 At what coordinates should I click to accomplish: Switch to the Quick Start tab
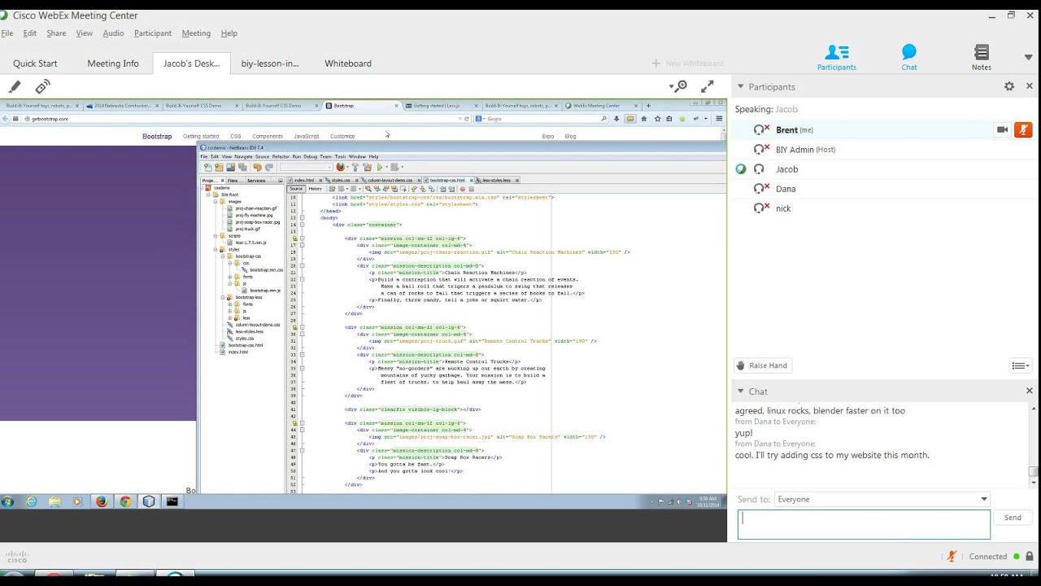pos(35,63)
